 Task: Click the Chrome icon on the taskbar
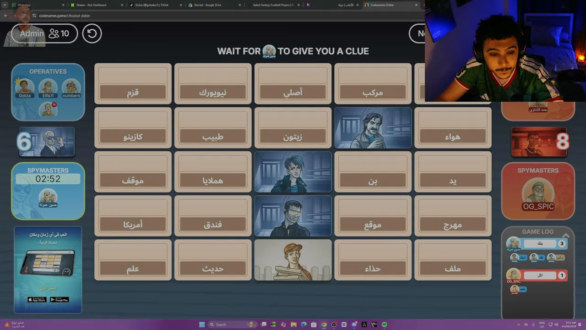(324, 324)
